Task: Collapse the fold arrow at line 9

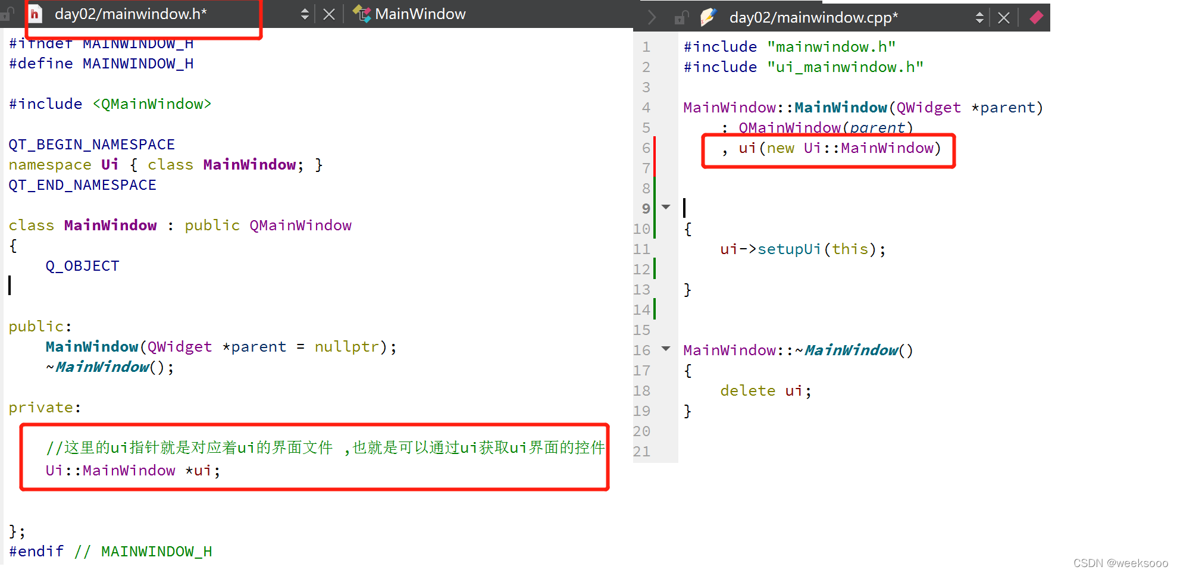Action: [666, 207]
